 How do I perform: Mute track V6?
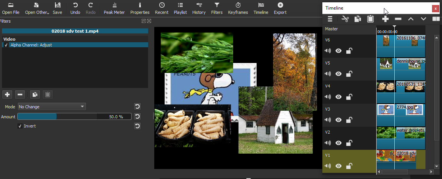(x=327, y=51)
